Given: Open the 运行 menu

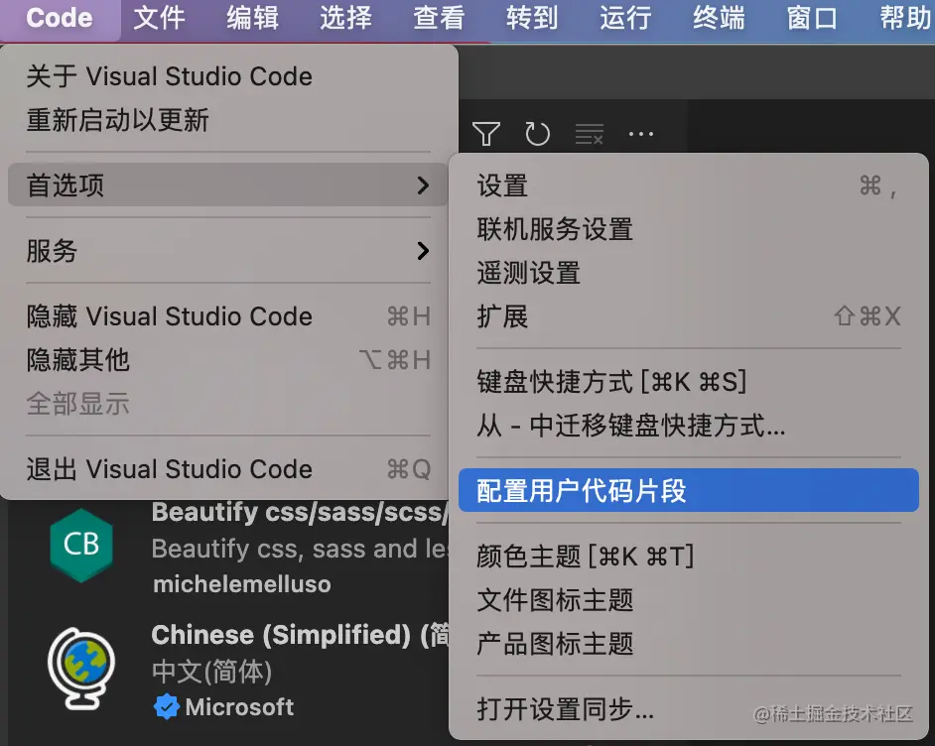Looking at the screenshot, I should (x=625, y=18).
